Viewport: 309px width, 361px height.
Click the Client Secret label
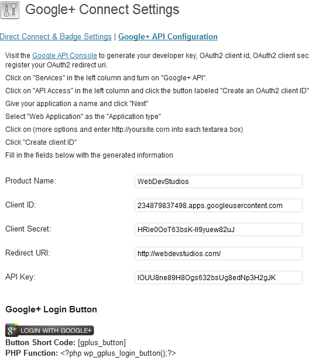point(28,229)
